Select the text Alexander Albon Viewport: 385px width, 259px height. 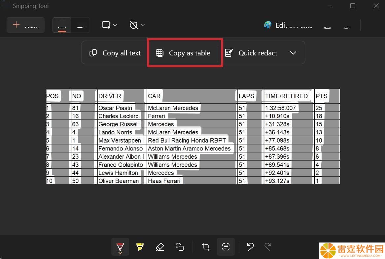tap(120, 156)
